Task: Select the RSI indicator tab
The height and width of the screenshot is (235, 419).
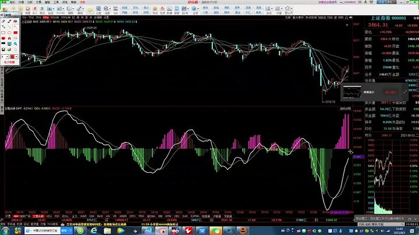Action: (57, 216)
